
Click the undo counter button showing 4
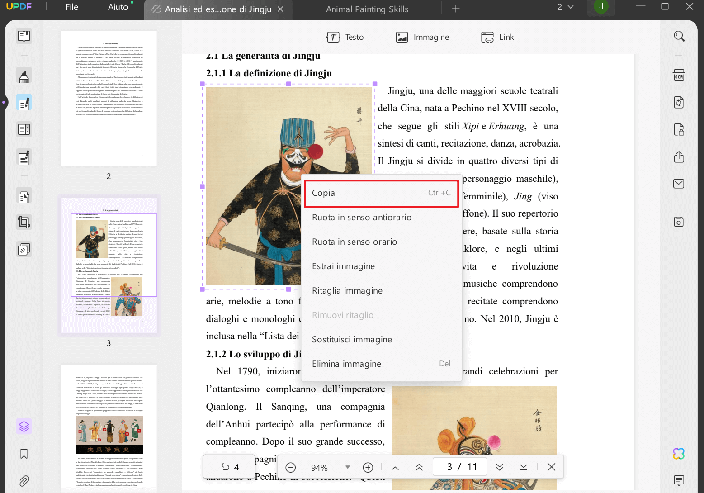[x=230, y=467]
